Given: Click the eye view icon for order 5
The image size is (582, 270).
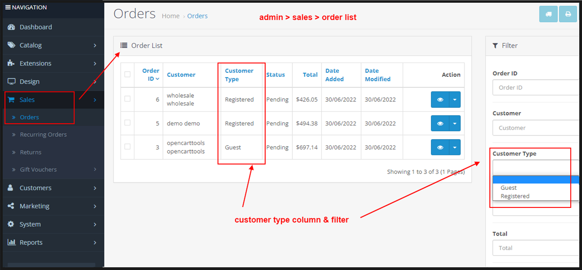Looking at the screenshot, I should pos(440,123).
